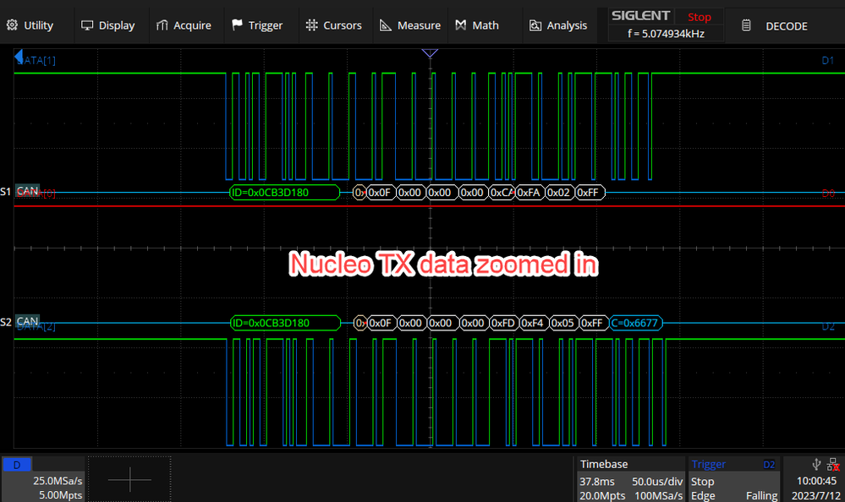This screenshot has width=845, height=502.
Task: Click the date 2023/7/12
Action: (x=816, y=495)
